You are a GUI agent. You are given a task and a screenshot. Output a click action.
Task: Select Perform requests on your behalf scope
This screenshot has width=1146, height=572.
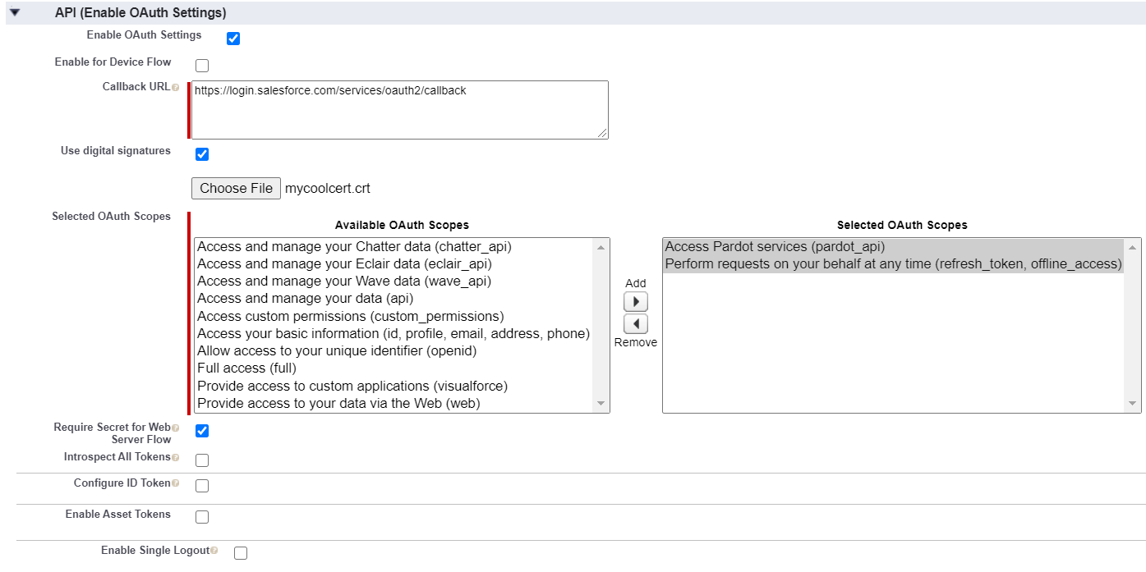coord(893,263)
